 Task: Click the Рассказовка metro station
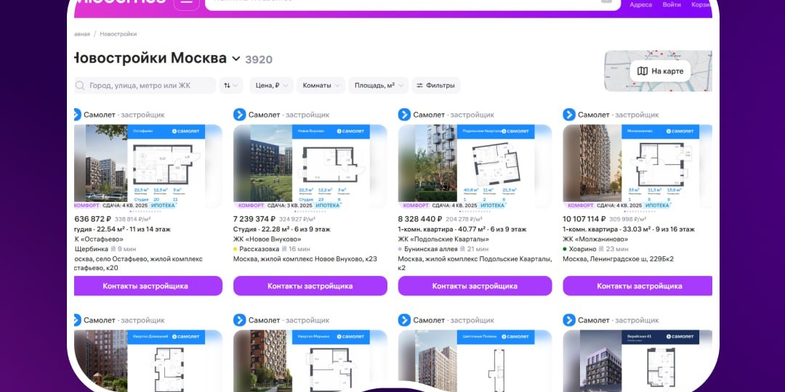(258, 248)
